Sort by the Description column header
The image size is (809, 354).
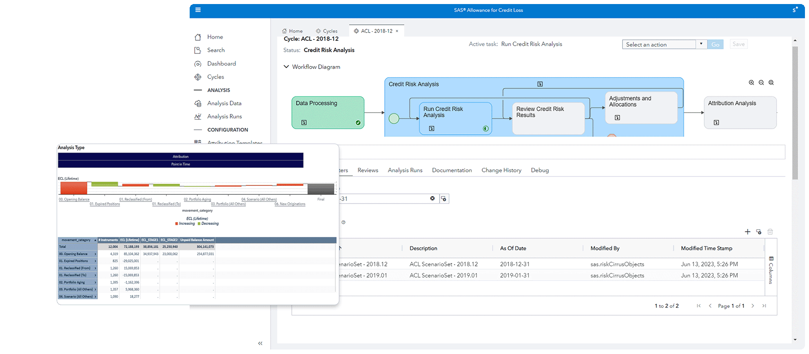coord(423,248)
